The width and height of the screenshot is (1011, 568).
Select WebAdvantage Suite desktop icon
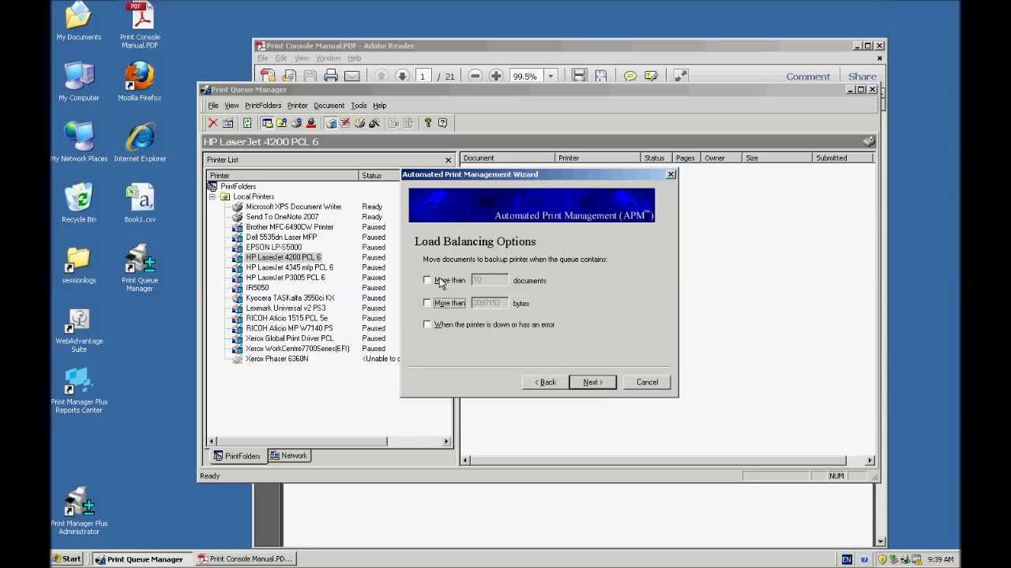click(79, 329)
